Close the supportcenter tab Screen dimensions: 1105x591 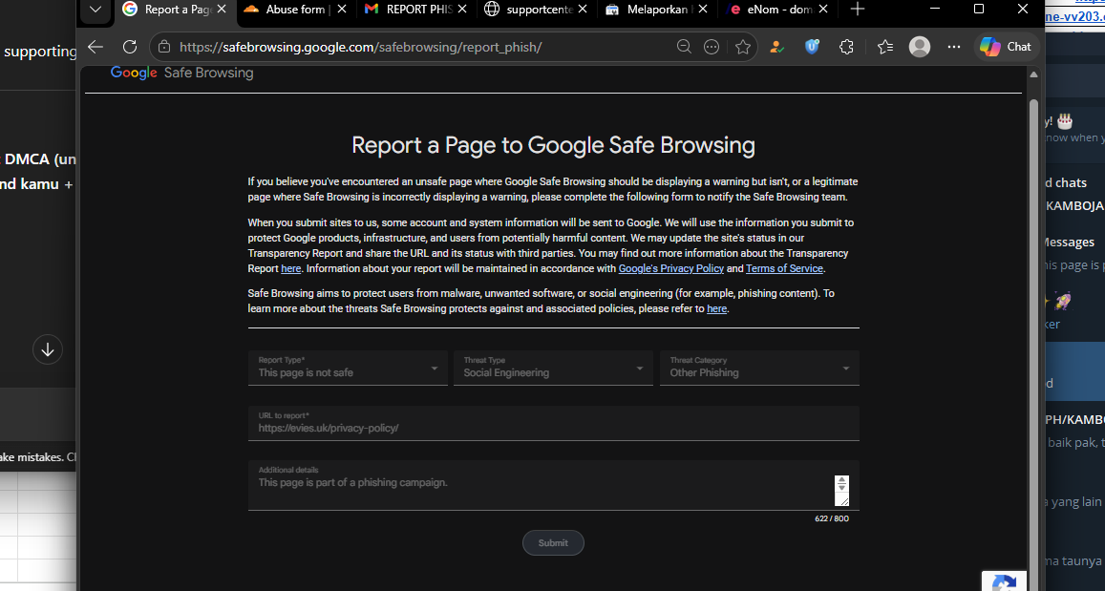coord(583,10)
